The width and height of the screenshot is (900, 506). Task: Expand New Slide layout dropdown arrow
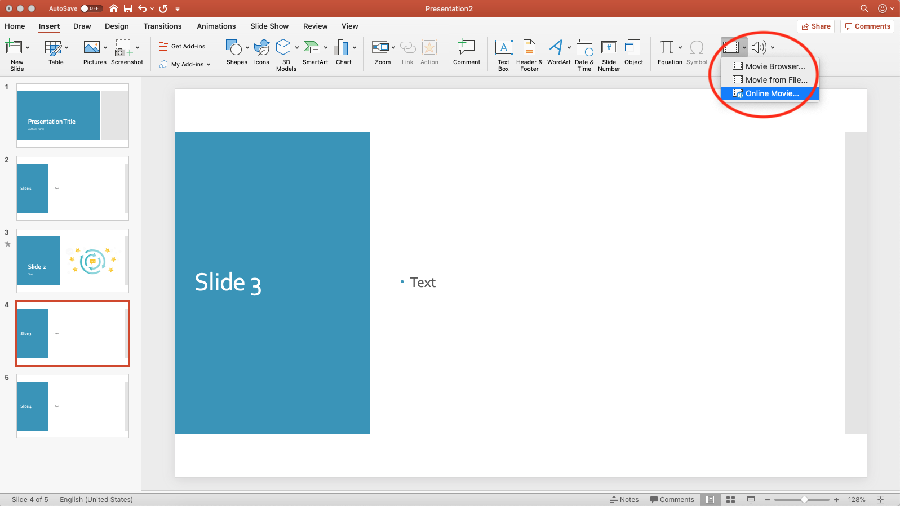point(28,47)
